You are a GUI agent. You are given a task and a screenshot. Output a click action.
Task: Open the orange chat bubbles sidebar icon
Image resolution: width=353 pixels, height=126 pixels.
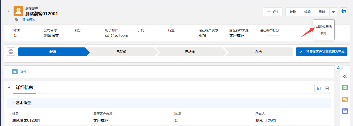345,99
